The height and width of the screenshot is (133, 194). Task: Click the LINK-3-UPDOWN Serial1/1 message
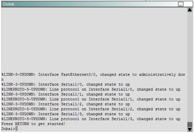[66, 94]
